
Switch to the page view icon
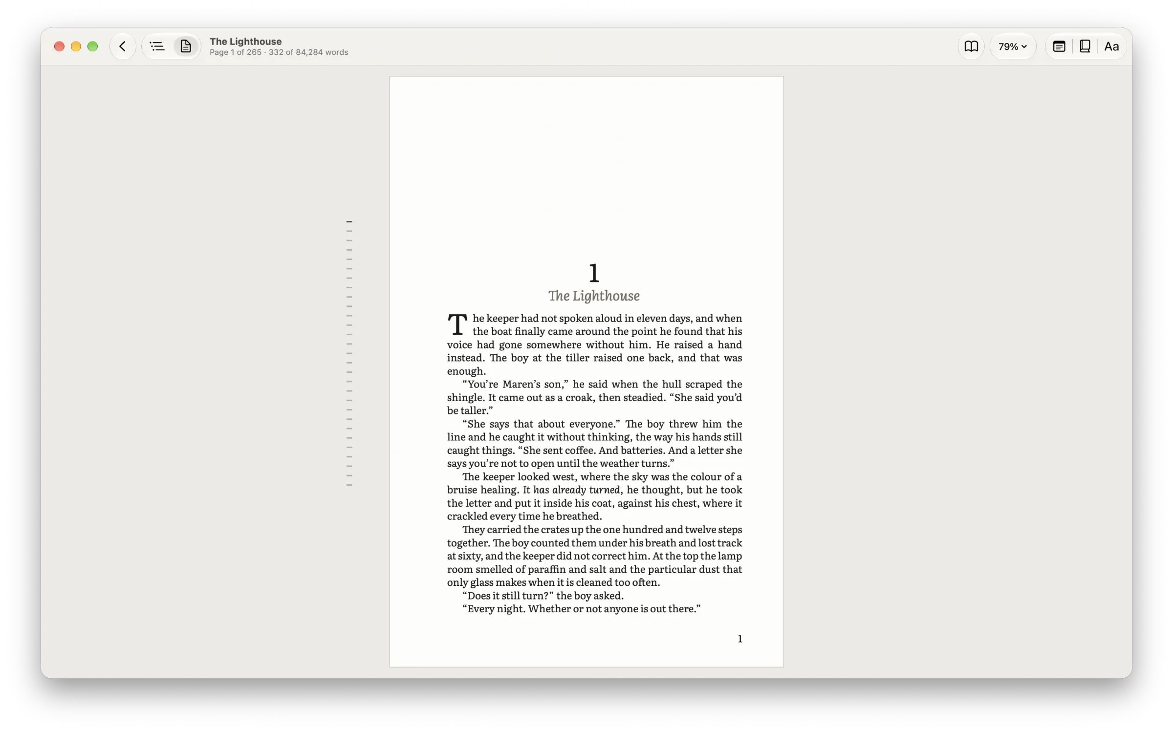(x=185, y=46)
